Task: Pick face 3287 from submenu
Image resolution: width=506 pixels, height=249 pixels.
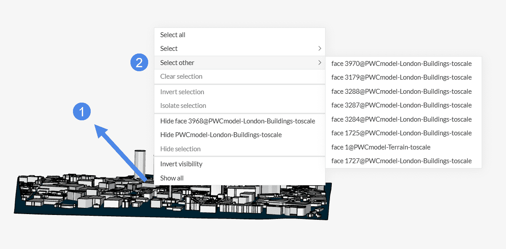Action: (x=401, y=105)
